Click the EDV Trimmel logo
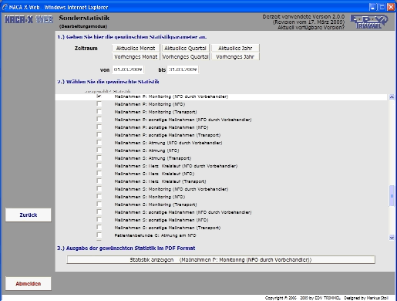The height and width of the screenshot is (301, 397). 369,22
